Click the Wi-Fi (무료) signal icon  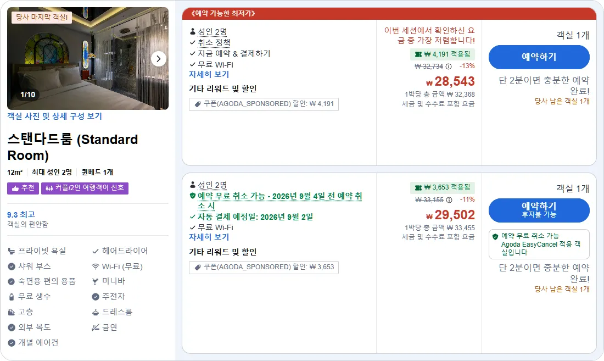click(95, 266)
